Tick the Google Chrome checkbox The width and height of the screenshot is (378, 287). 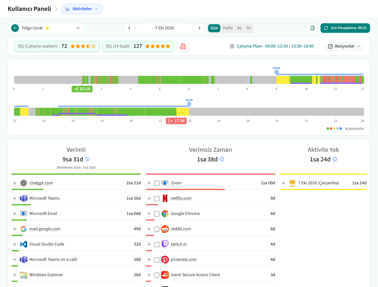coord(157,214)
